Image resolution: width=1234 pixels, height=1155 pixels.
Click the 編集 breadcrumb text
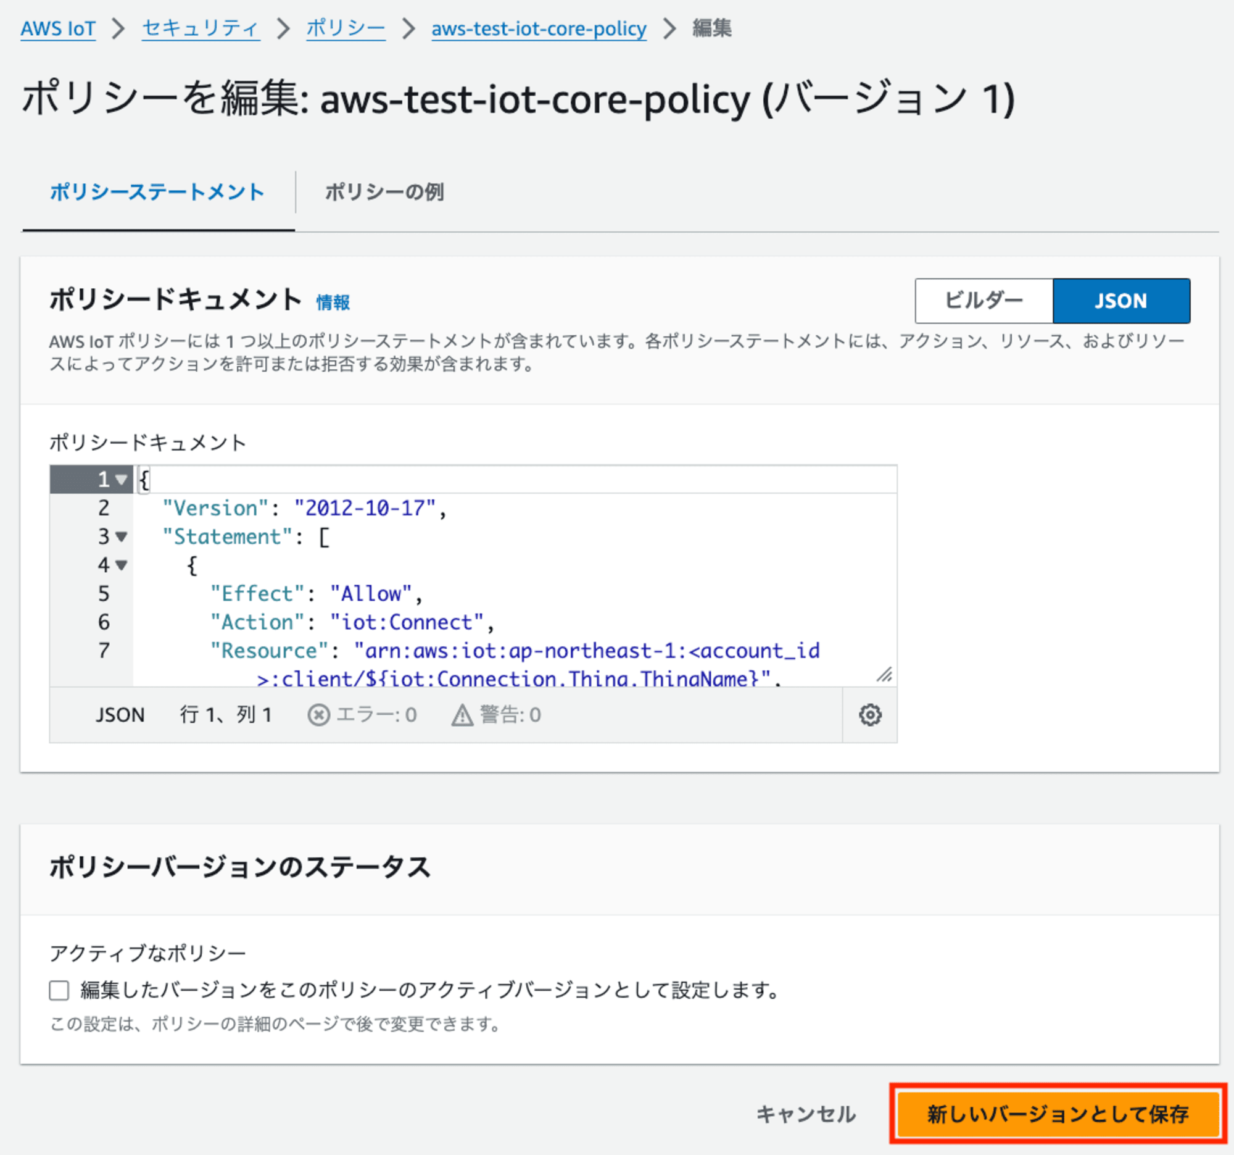[x=712, y=28]
